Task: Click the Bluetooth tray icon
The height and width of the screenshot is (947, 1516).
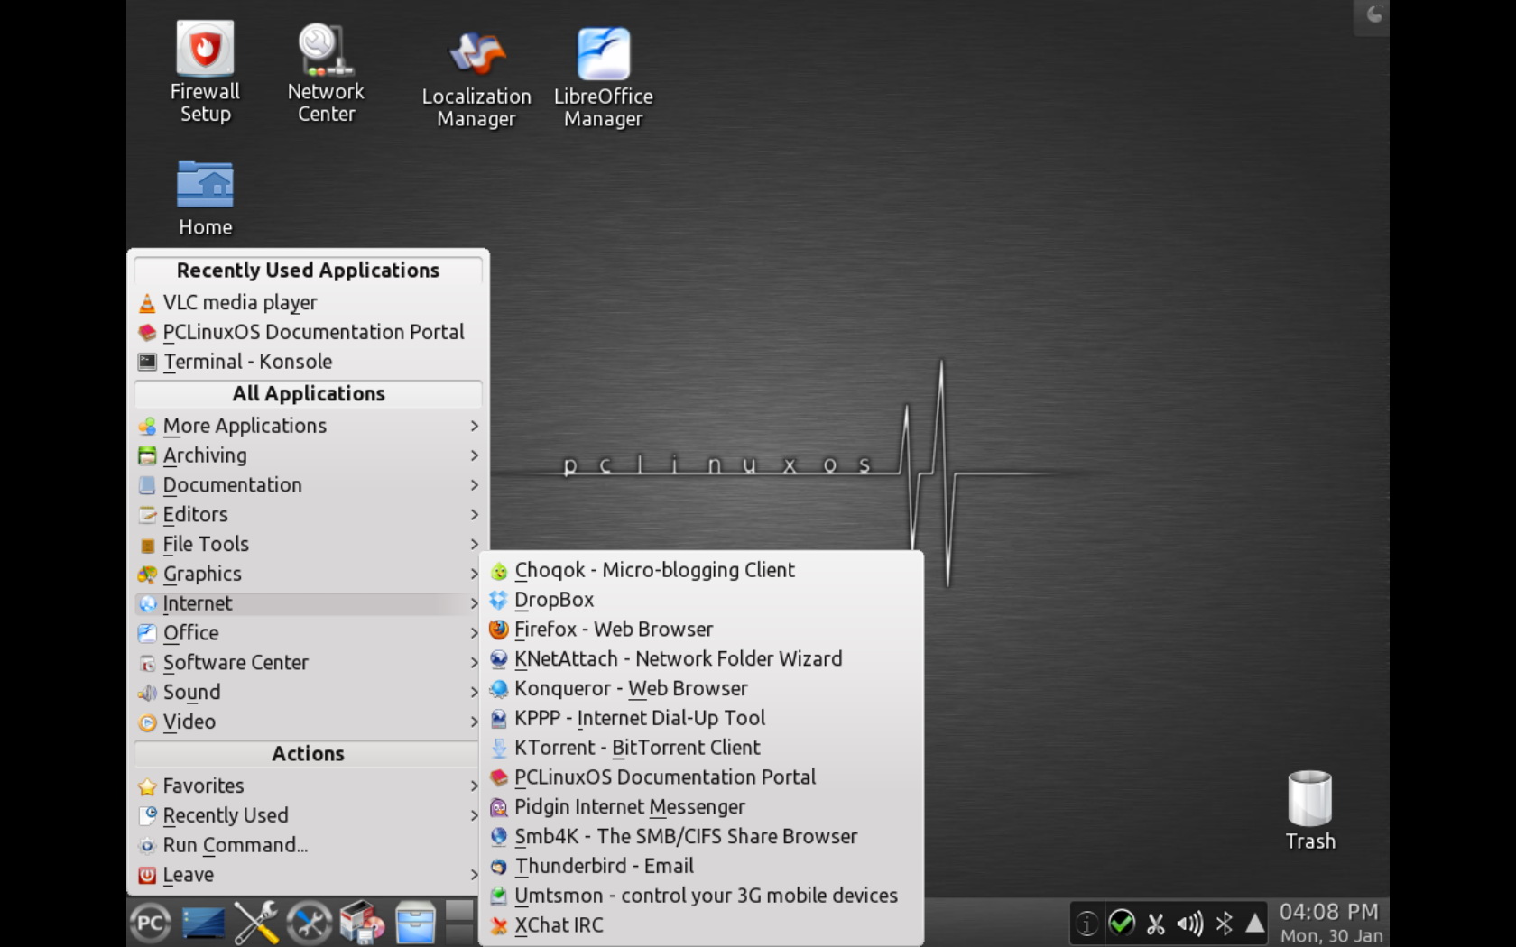Action: point(1224,924)
